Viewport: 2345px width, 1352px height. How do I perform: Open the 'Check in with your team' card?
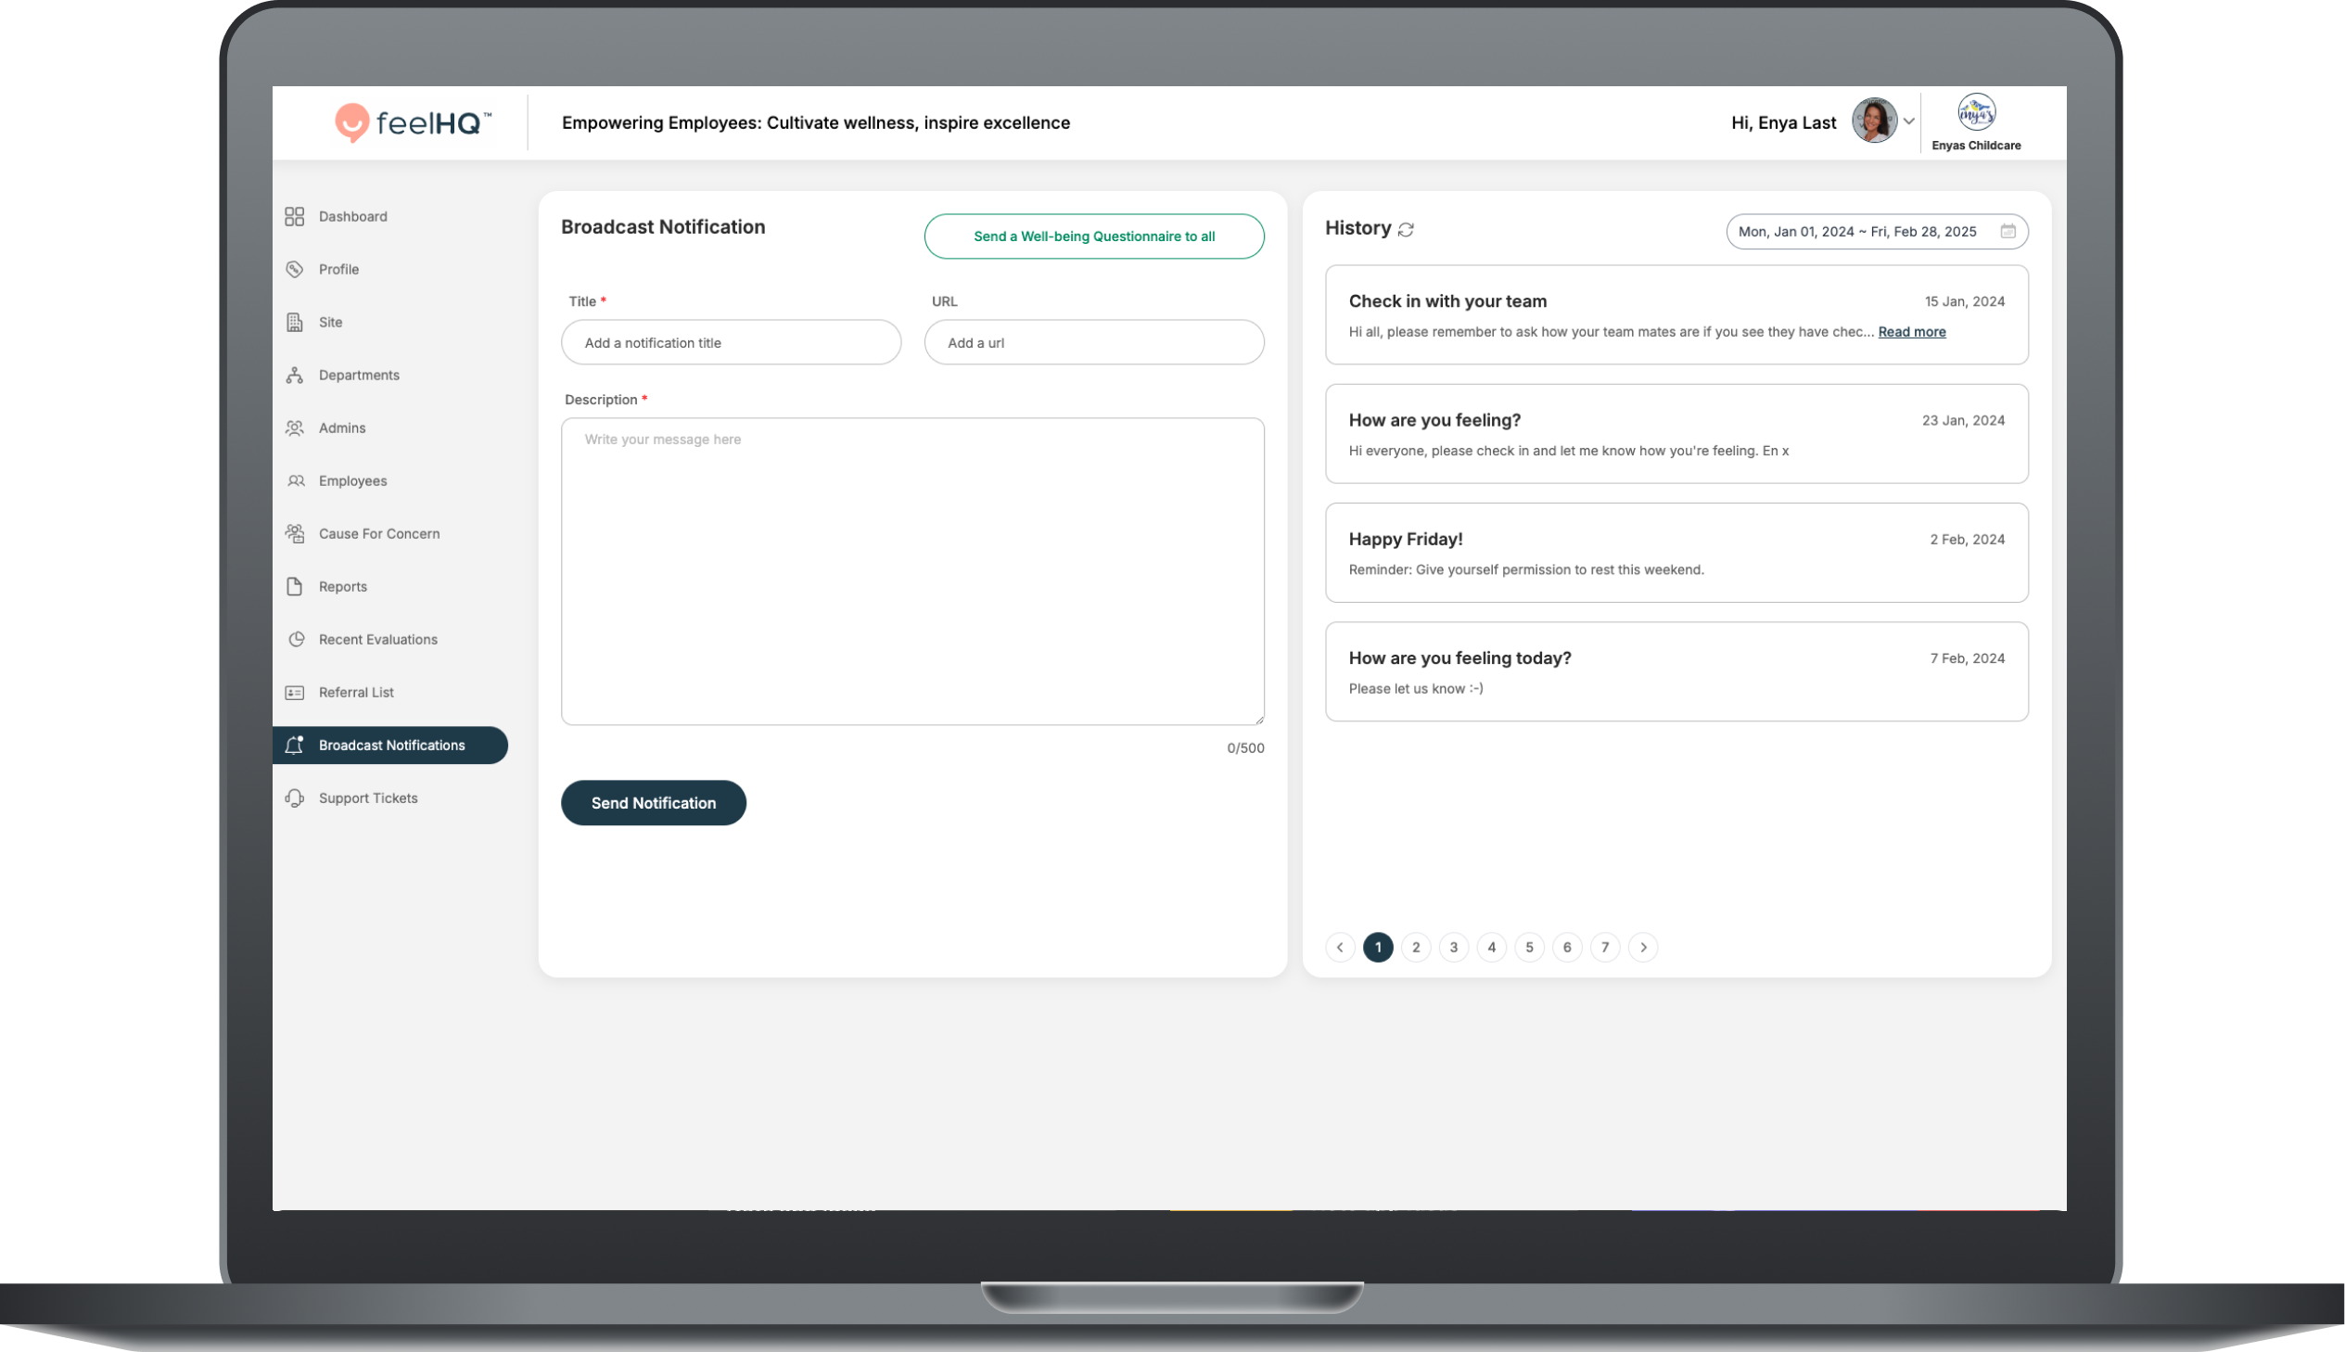tap(1676, 314)
